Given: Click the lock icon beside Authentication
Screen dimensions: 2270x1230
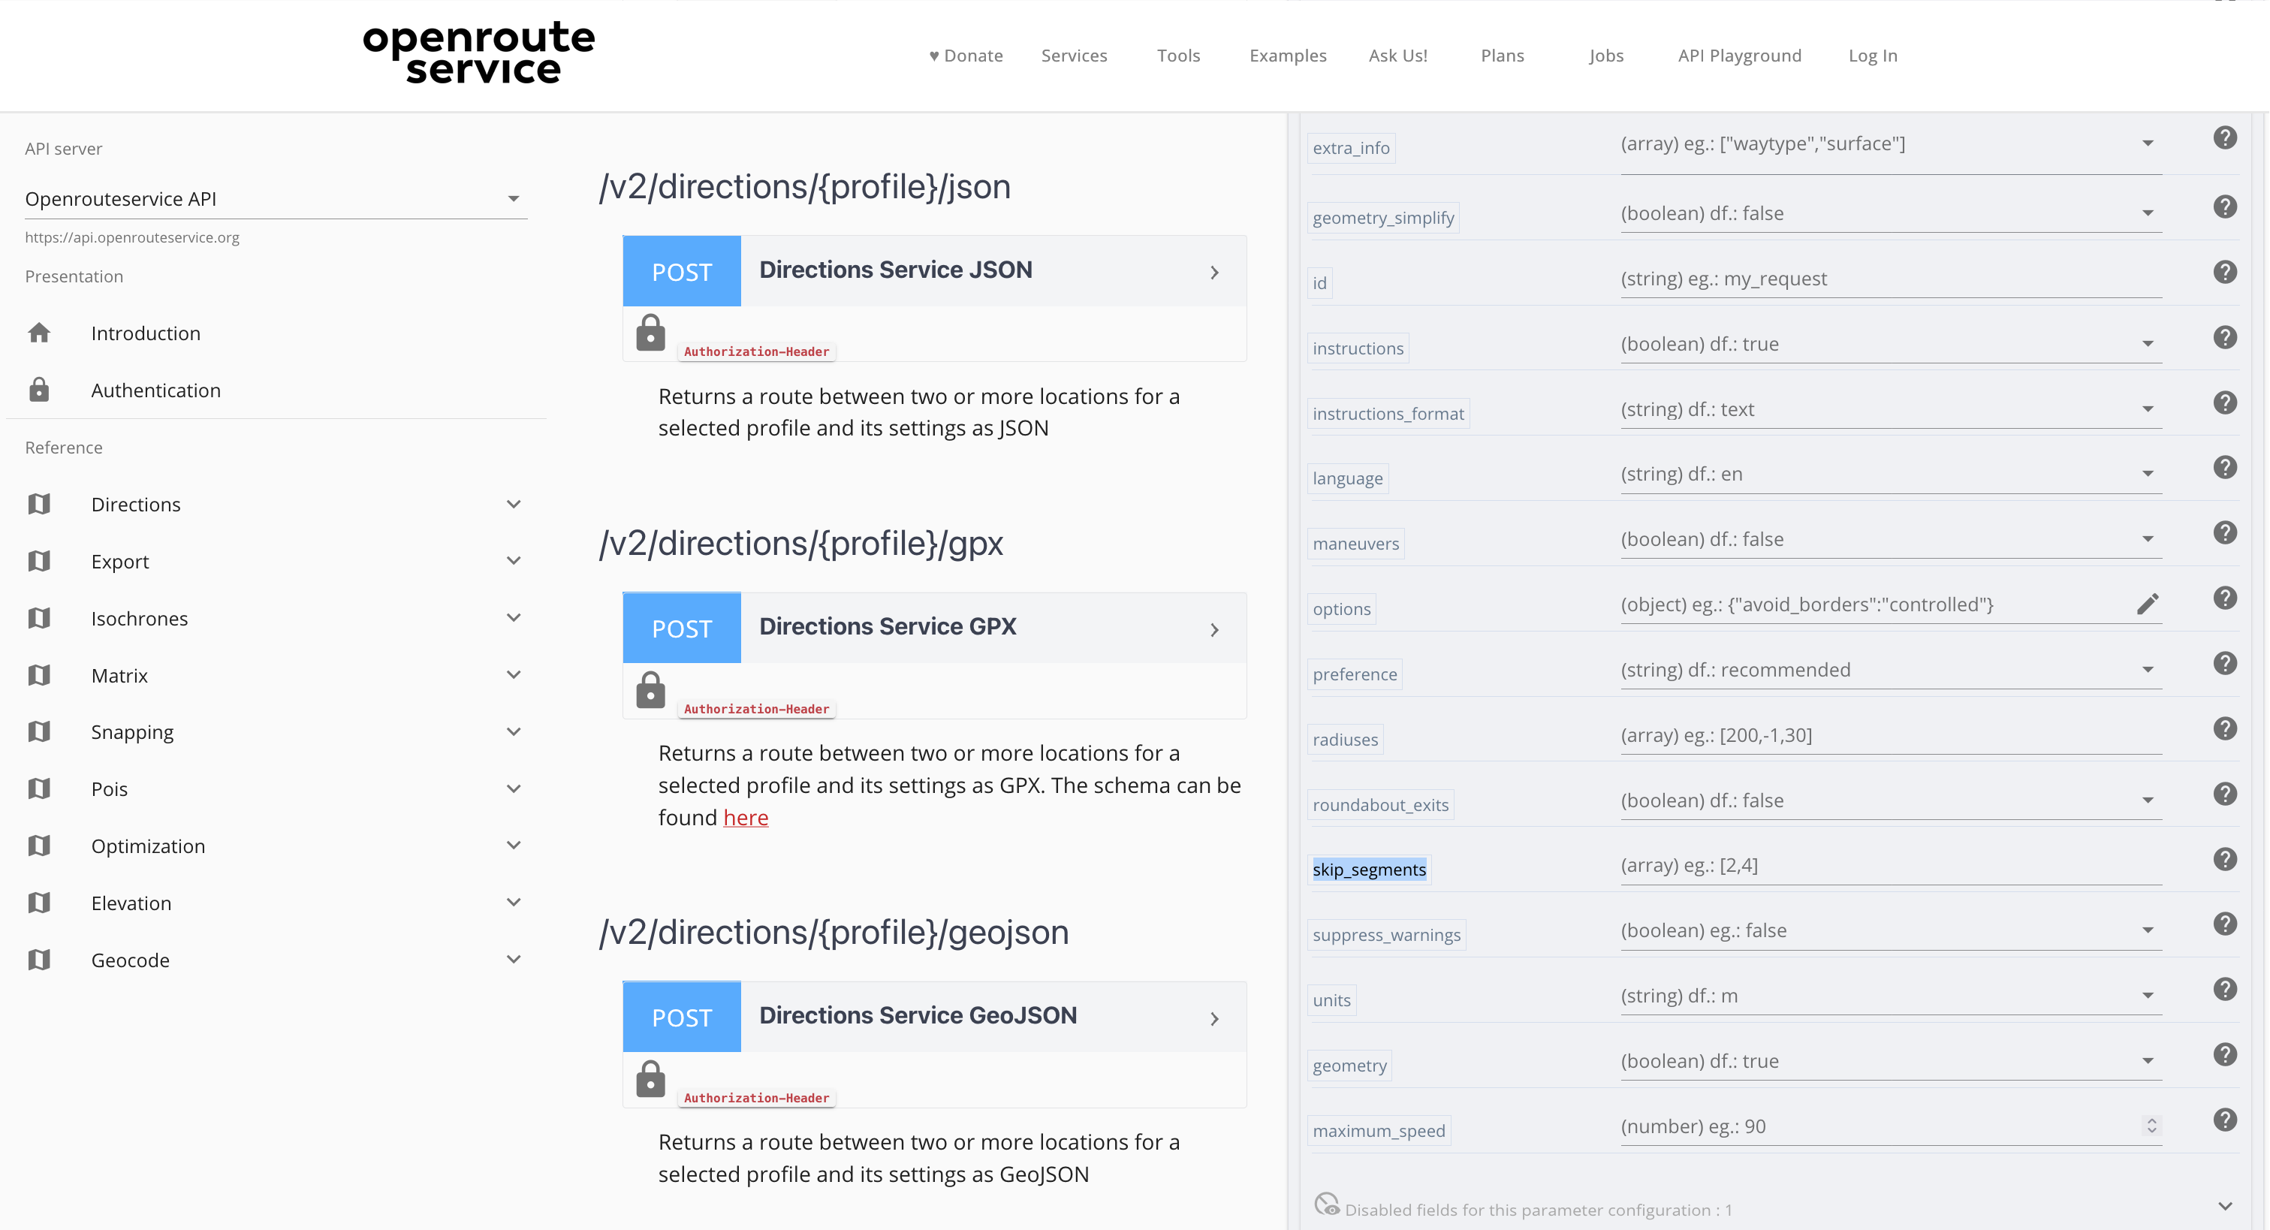Looking at the screenshot, I should (39, 390).
